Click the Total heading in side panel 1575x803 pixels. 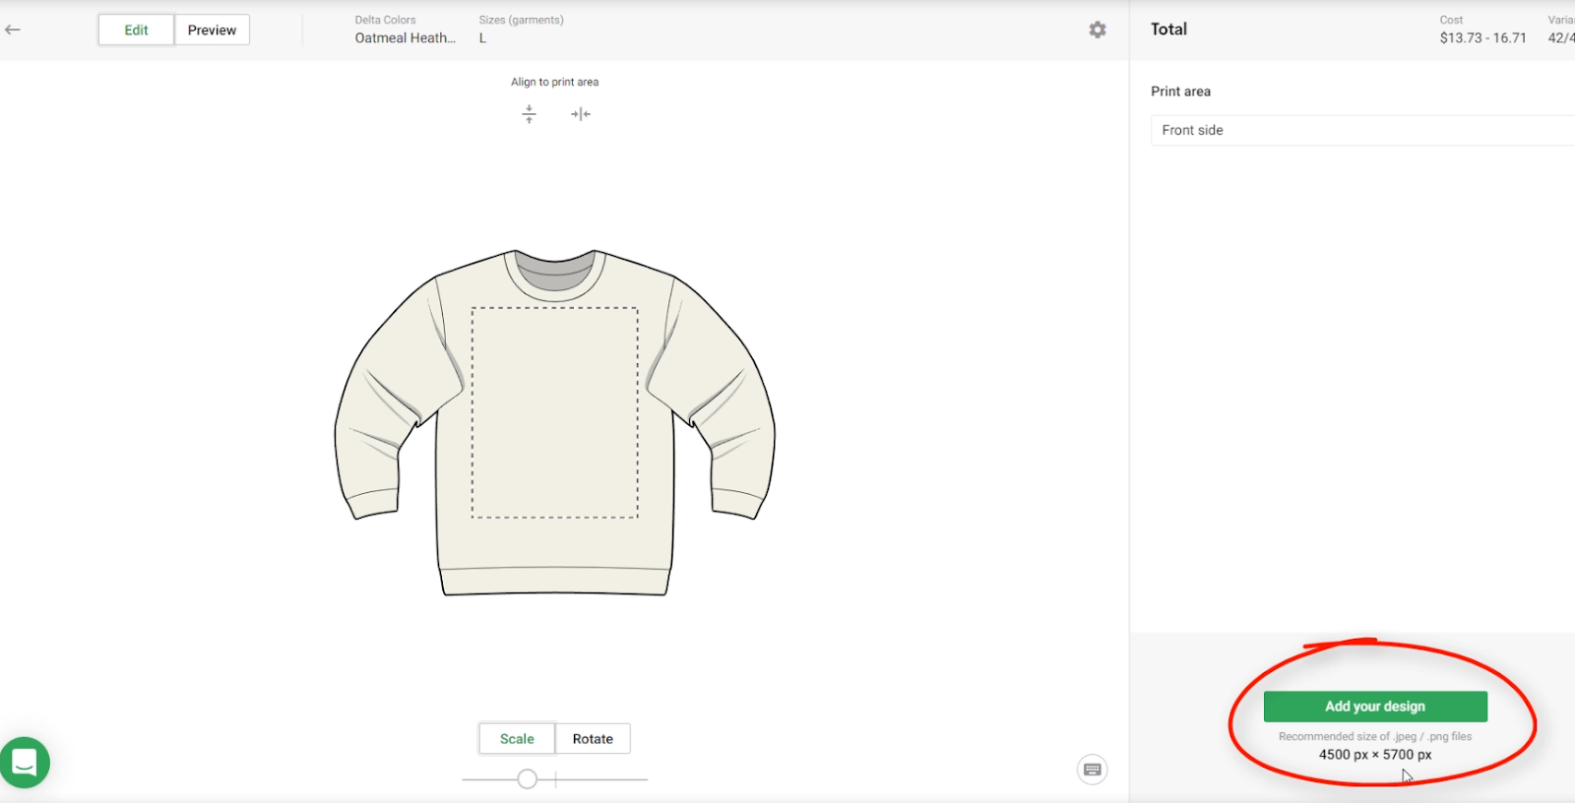tap(1168, 30)
